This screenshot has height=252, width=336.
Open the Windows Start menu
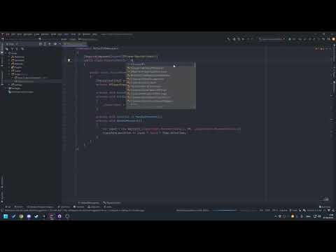[x=6, y=216]
